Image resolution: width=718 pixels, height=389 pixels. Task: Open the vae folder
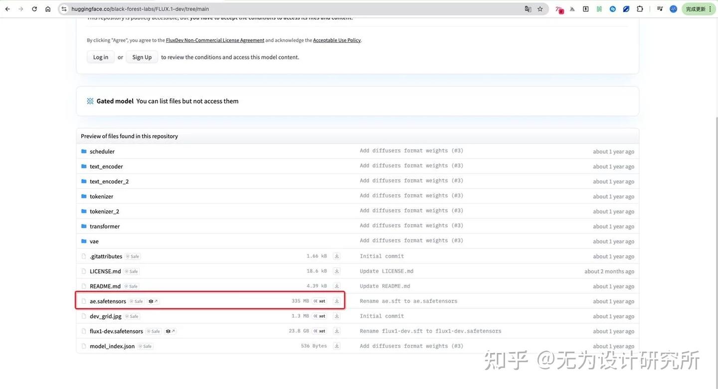(94, 241)
